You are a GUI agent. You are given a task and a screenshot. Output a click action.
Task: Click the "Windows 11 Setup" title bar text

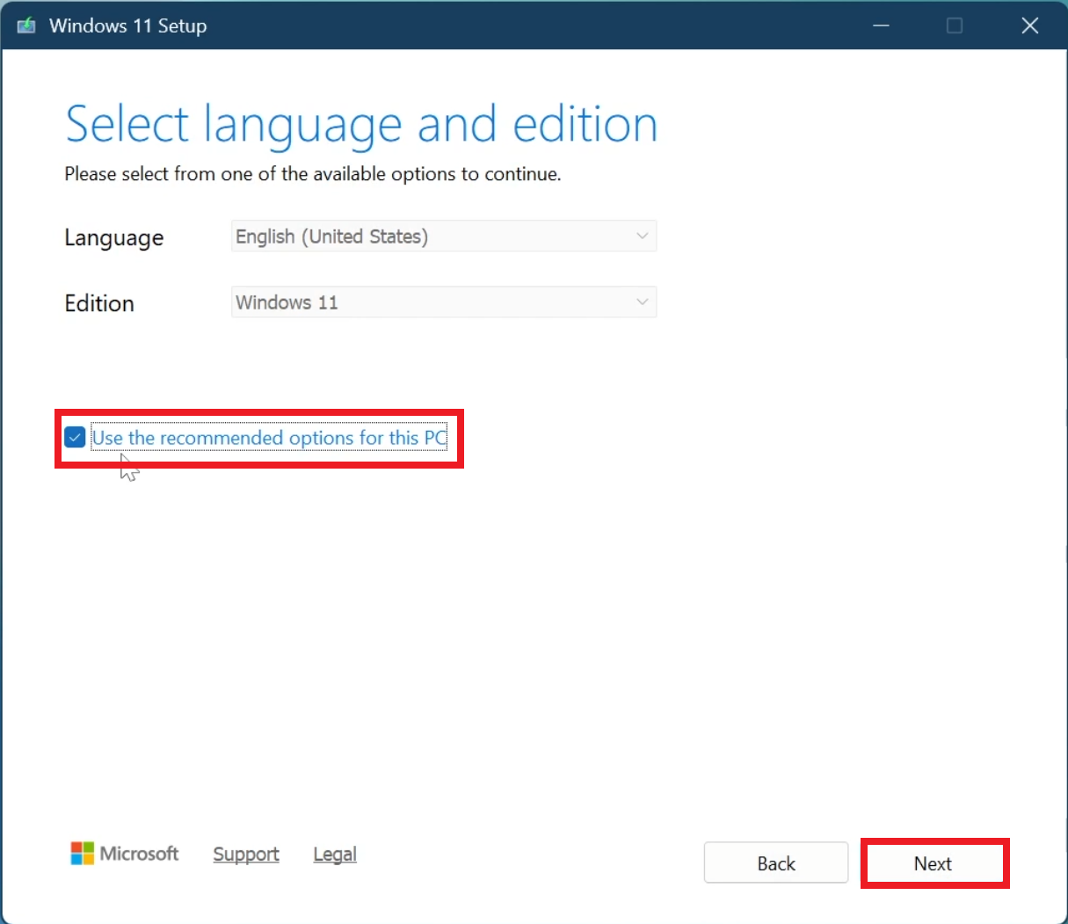128,25
